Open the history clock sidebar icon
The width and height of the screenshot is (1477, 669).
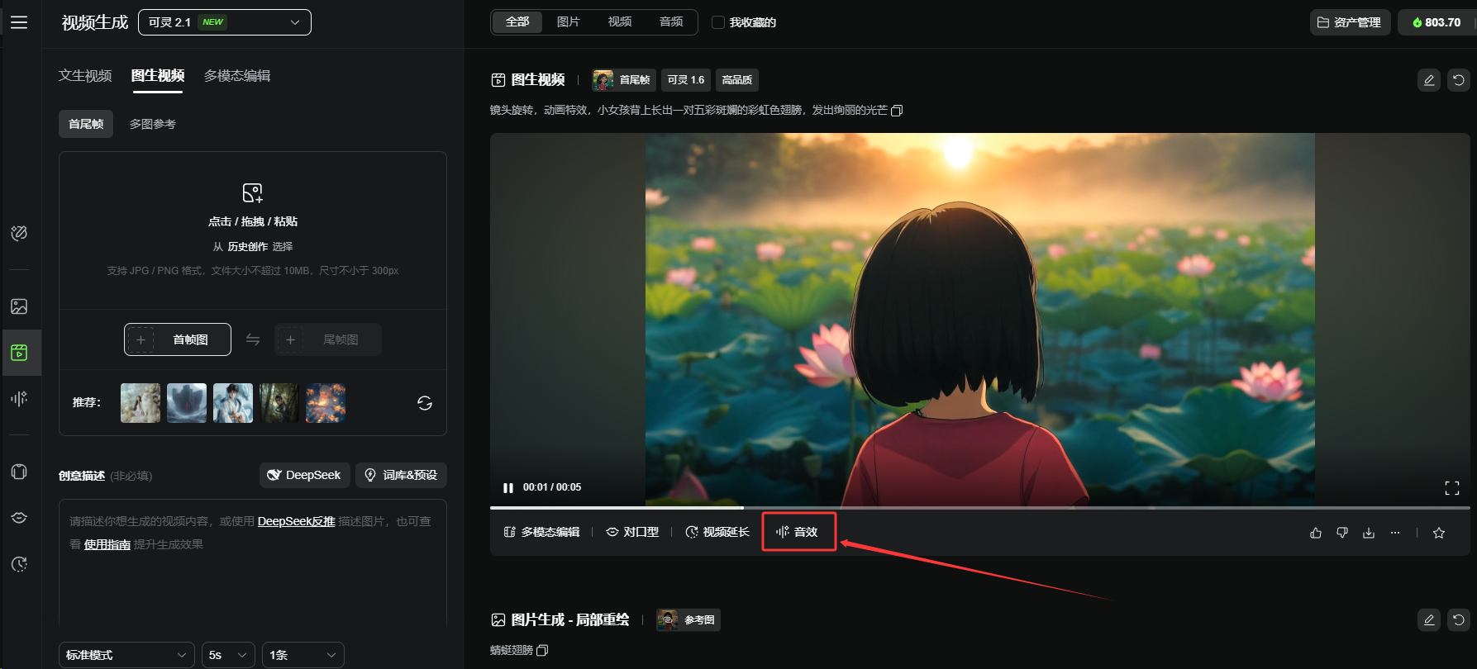19,564
